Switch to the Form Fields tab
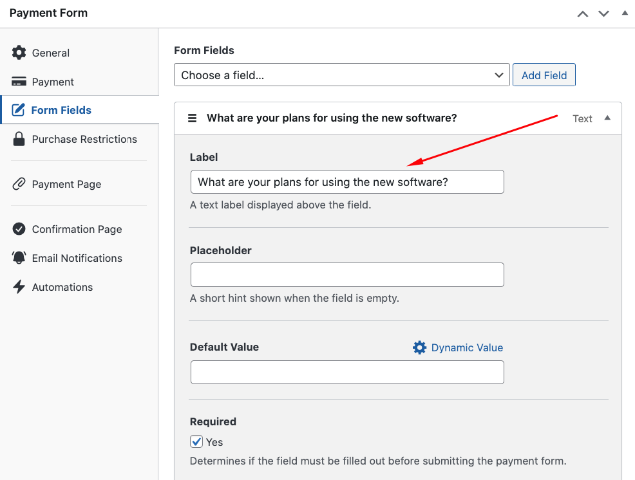 61,110
